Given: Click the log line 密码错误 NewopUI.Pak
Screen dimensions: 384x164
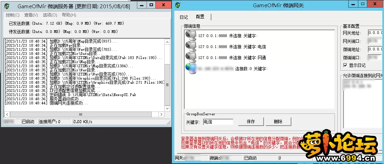Looking at the screenshot, I should [x=71, y=95].
